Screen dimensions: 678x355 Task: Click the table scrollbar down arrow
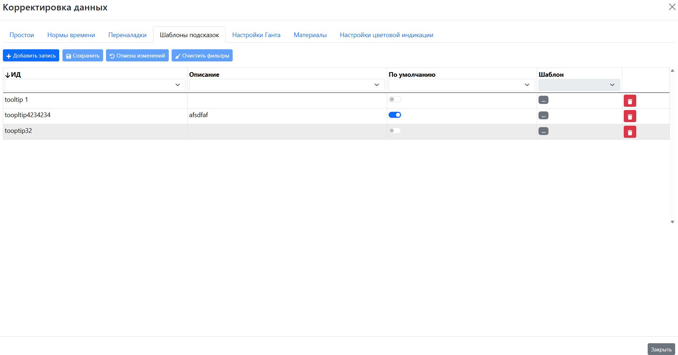[x=672, y=222]
